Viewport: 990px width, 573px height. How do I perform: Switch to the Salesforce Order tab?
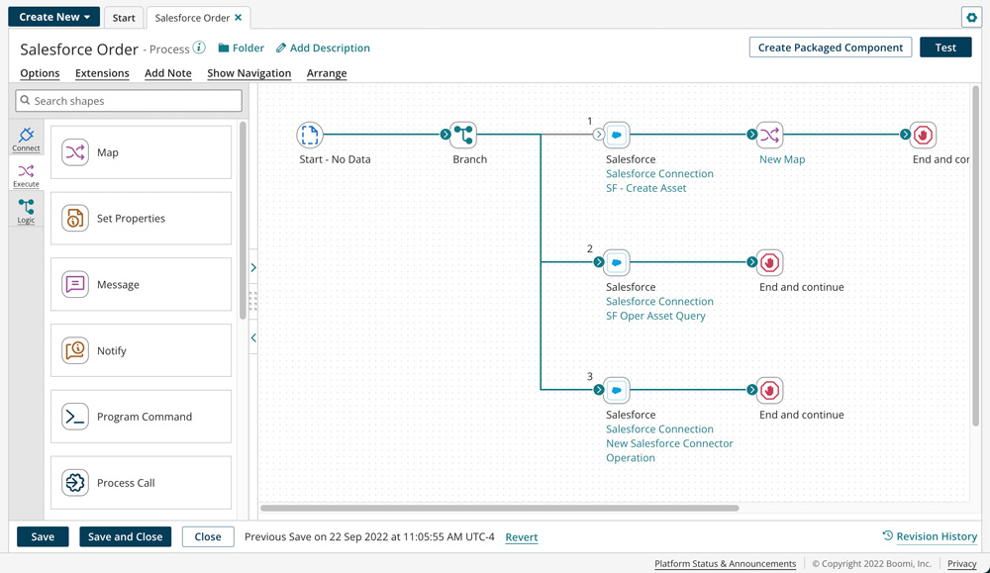pos(192,18)
